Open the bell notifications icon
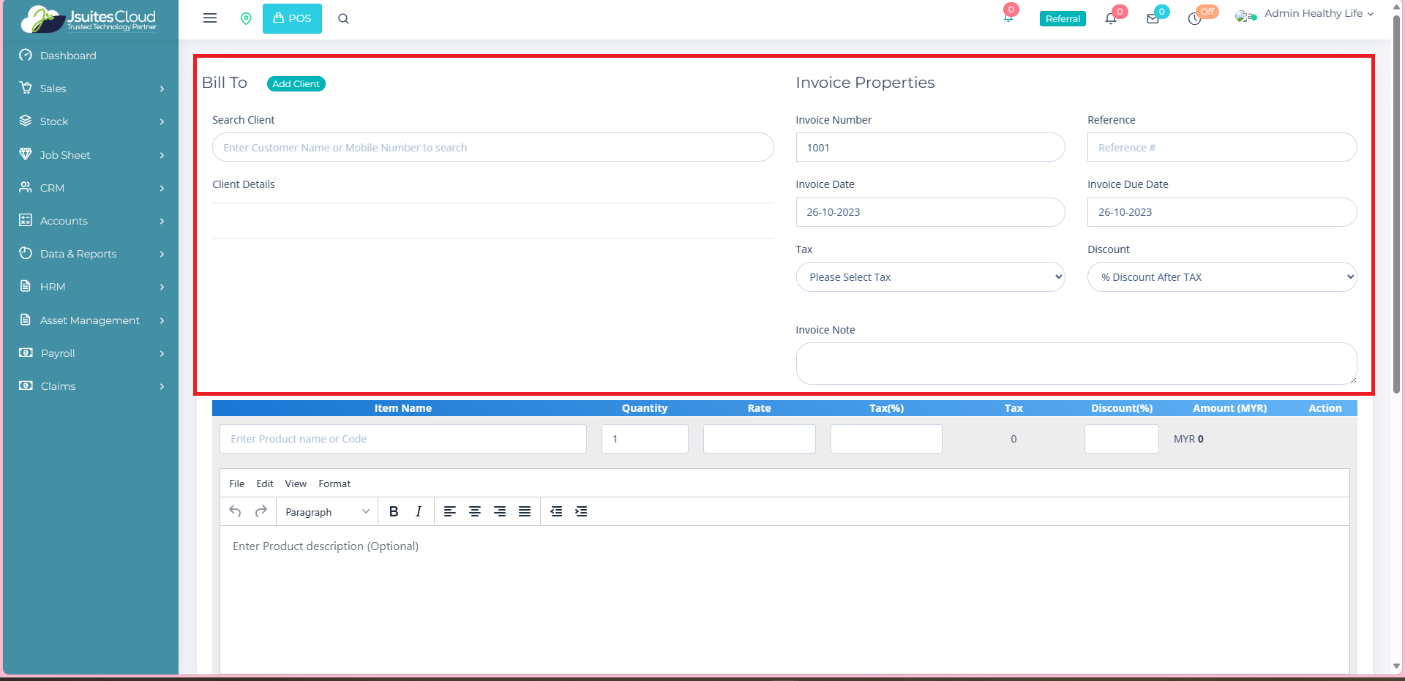The height and width of the screenshot is (681, 1405). tap(1111, 19)
